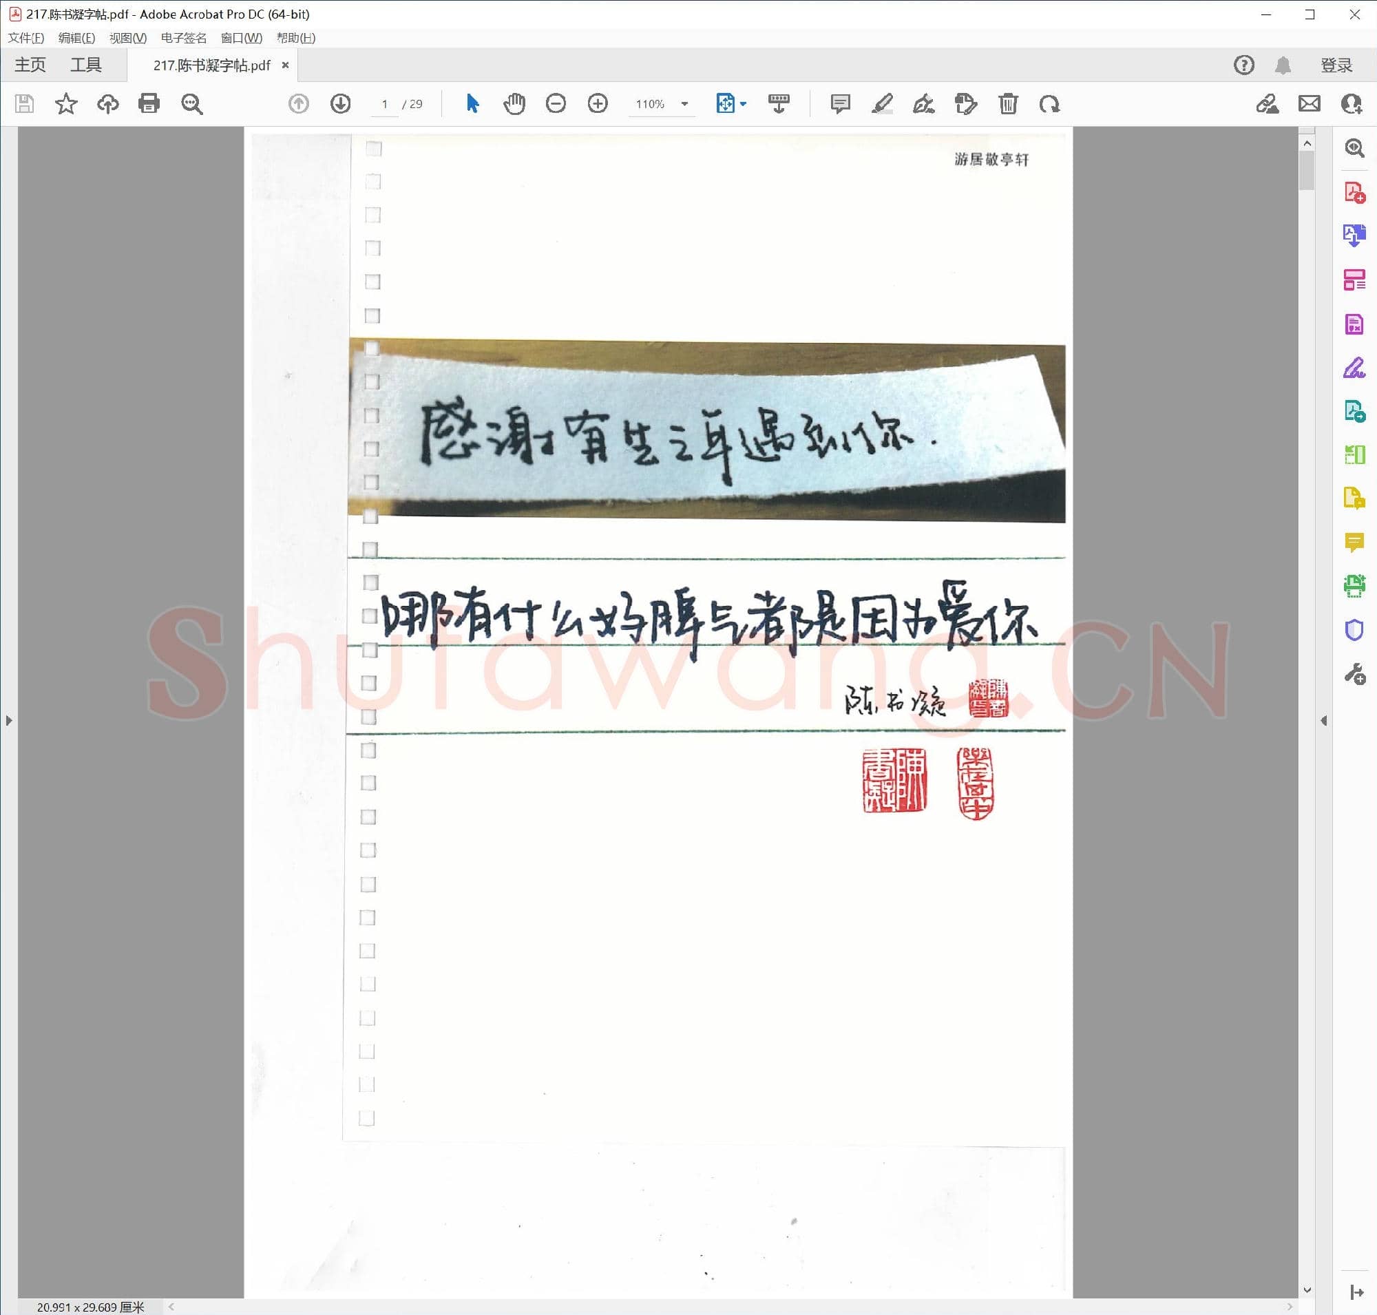Viewport: 1377px width, 1315px height.
Task: Click in the page number input field
Action: [383, 104]
